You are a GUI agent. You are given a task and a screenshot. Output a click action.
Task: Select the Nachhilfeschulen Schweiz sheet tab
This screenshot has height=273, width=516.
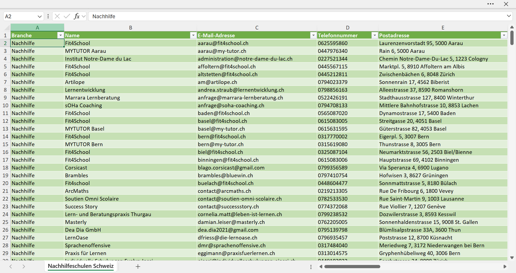pos(81,266)
